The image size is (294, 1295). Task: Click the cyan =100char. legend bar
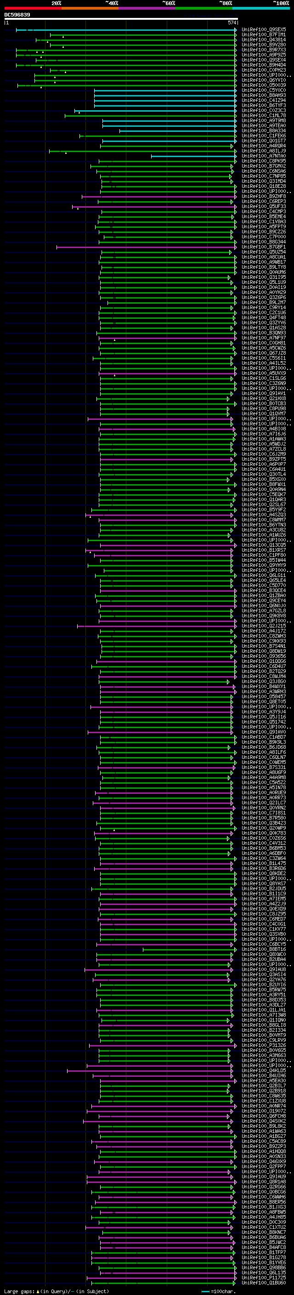205,1291
